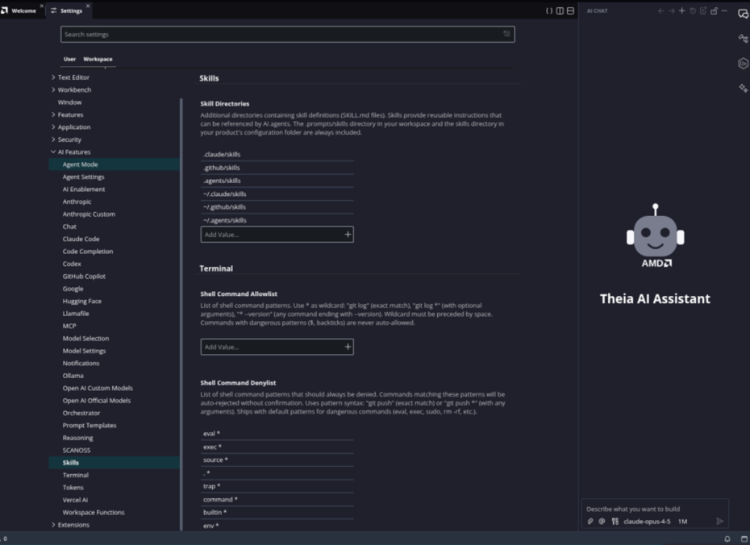Screen dimensions: 750x545
Task: Add value plus under Skill Directories
Action: [x=348, y=235]
